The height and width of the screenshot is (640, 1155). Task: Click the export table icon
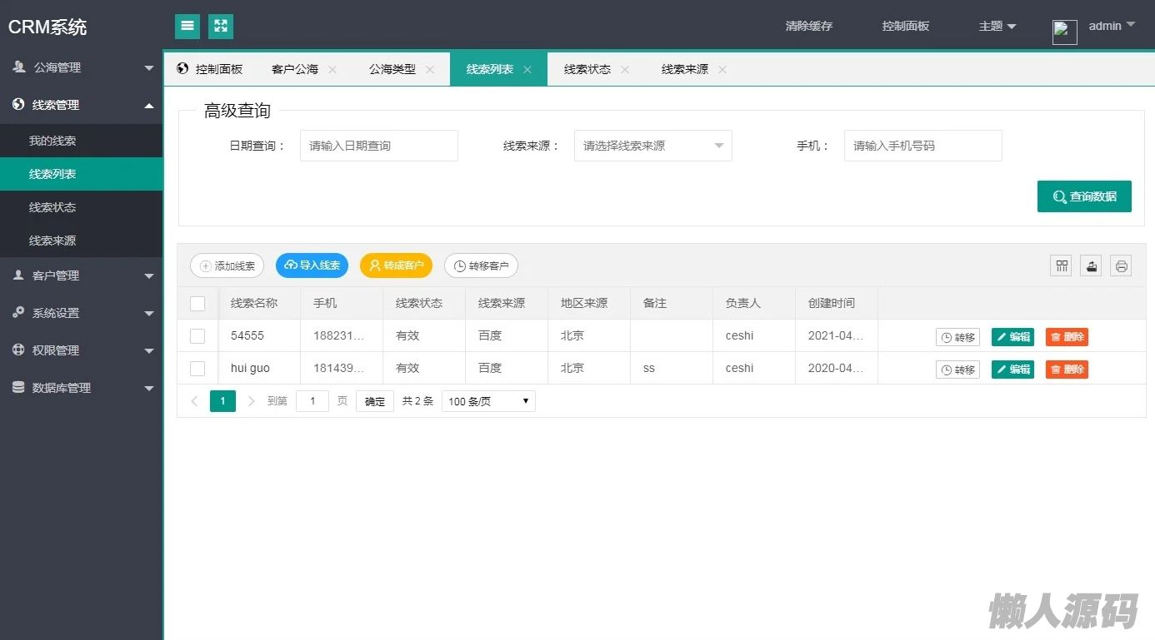(x=1091, y=265)
